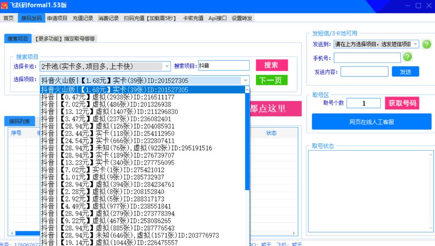Open the 充值记录 recharge records tab
The width and height of the screenshot is (435, 246).
coord(83,18)
